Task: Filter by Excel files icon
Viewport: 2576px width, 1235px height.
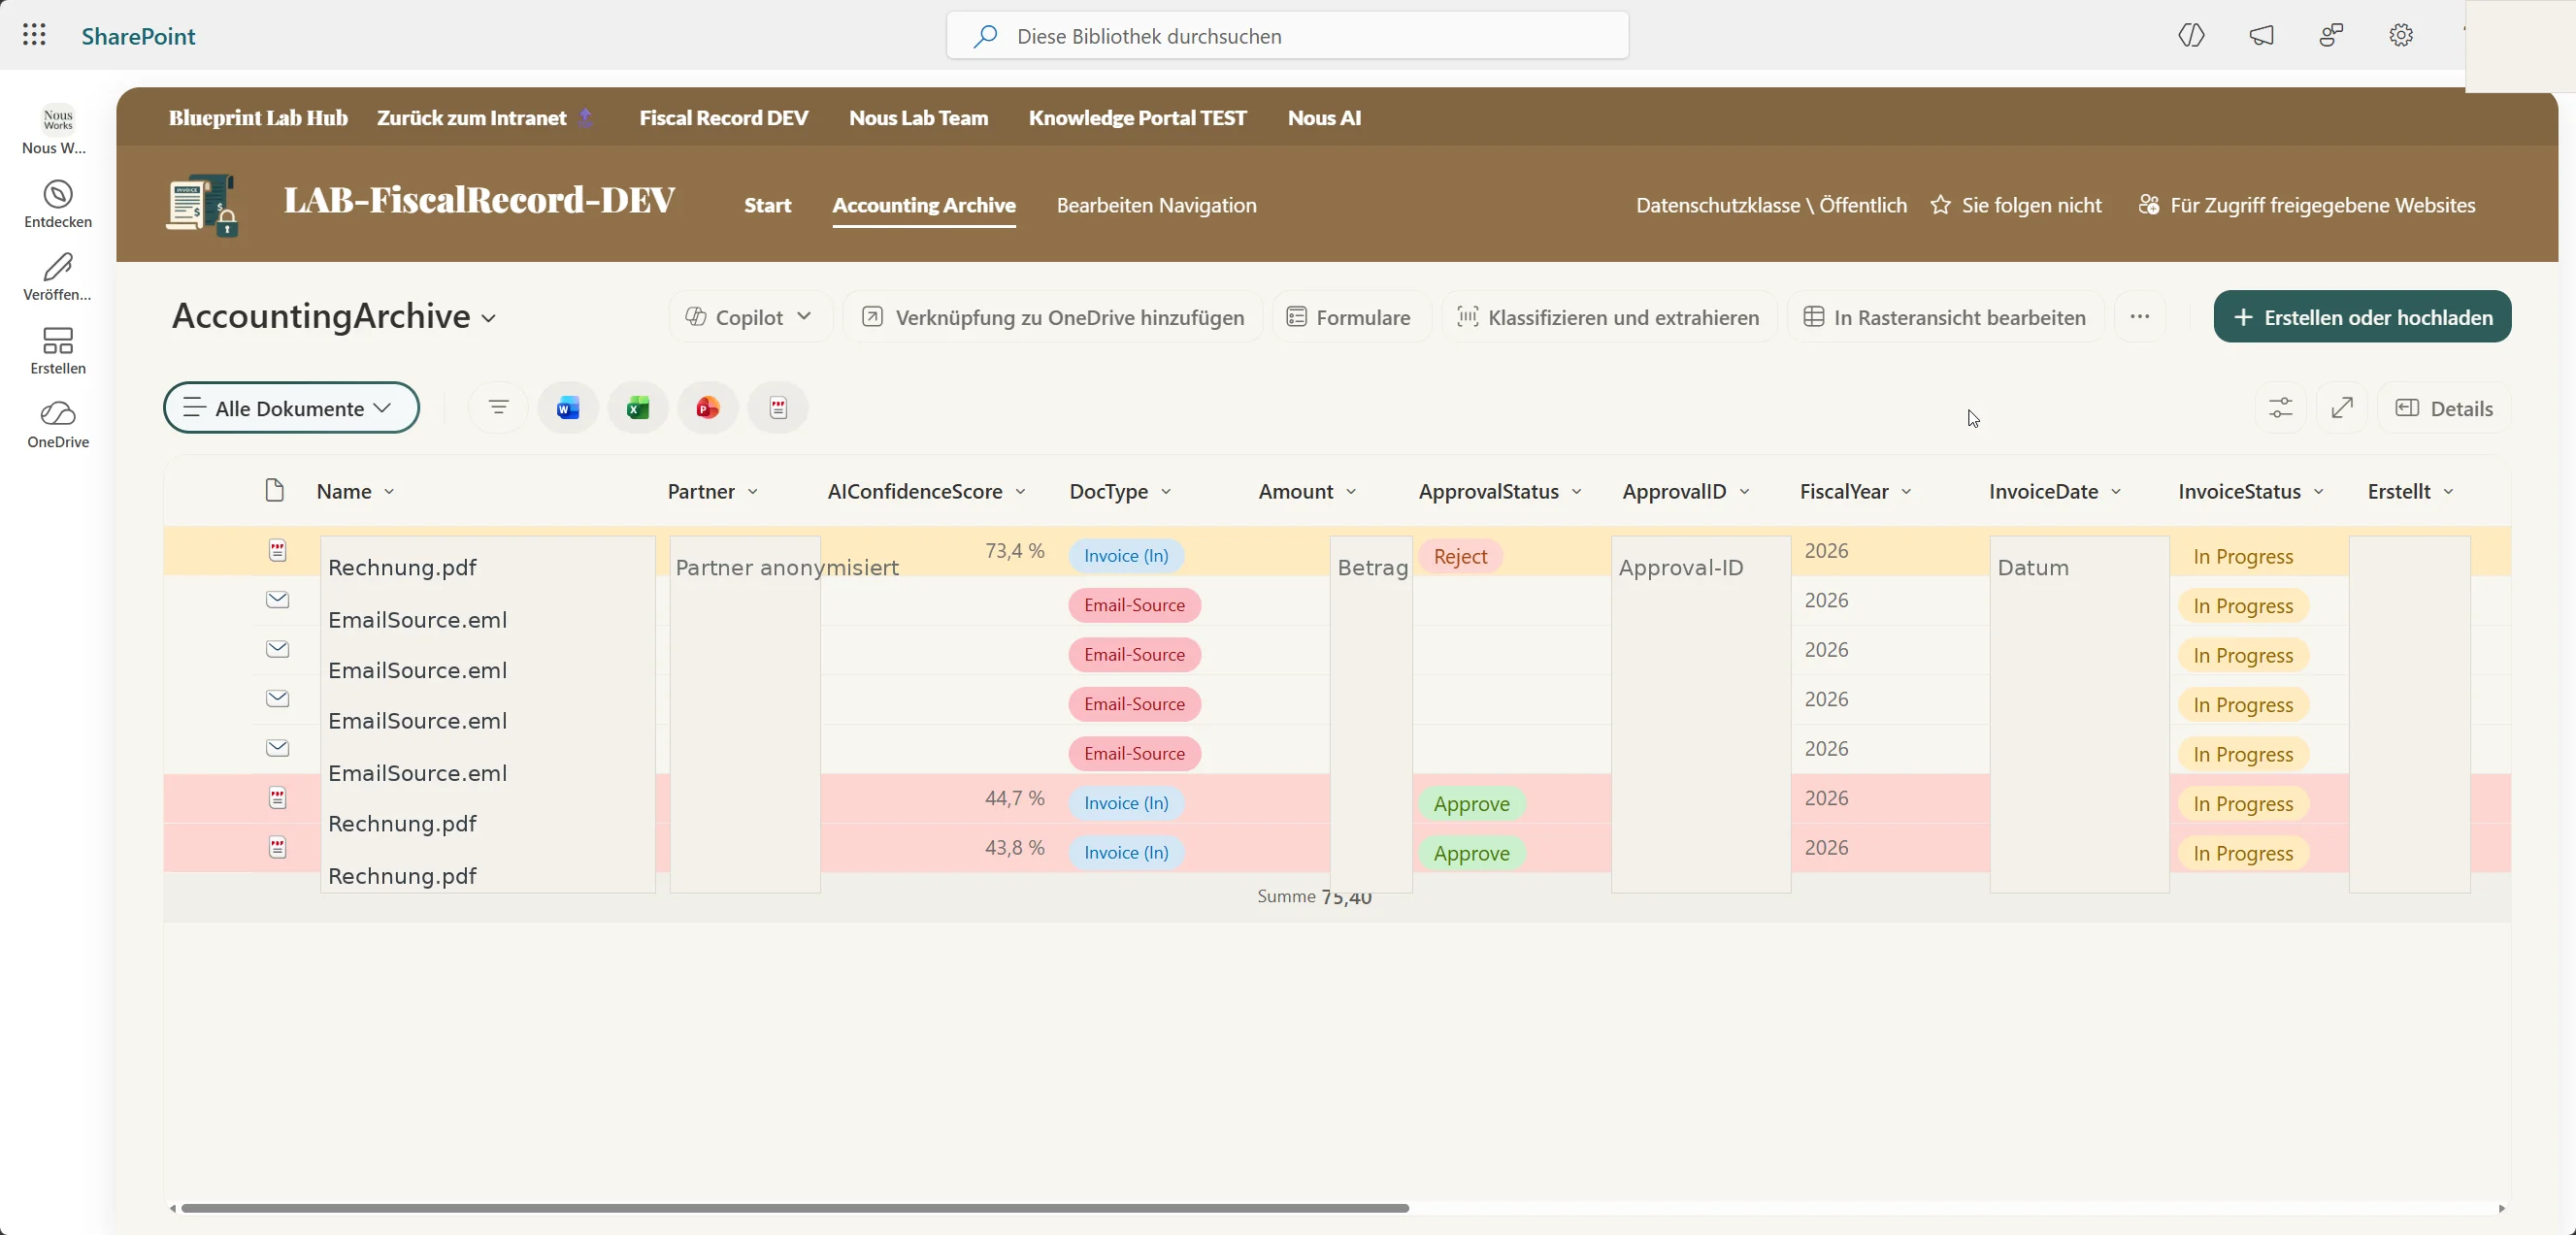Action: (638, 407)
